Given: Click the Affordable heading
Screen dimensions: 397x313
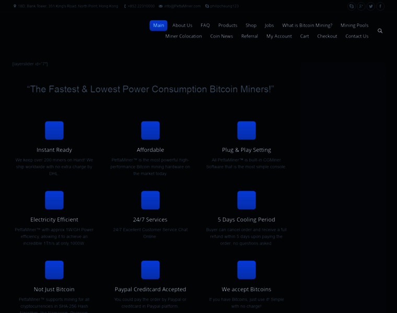Looking at the screenshot, I should click(x=150, y=150).
